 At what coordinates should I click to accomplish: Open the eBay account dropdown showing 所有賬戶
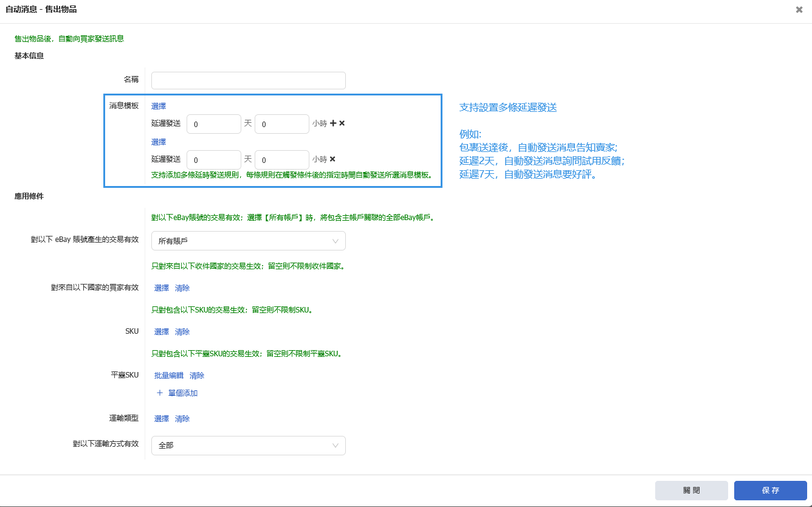click(x=248, y=241)
